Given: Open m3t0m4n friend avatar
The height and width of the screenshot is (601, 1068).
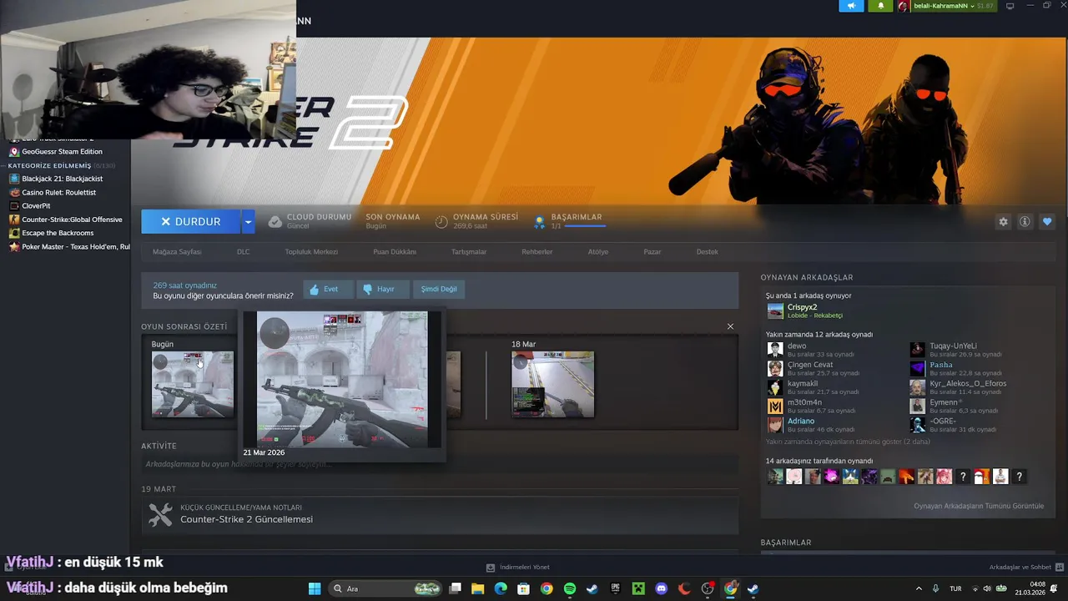Looking at the screenshot, I should tap(775, 406).
